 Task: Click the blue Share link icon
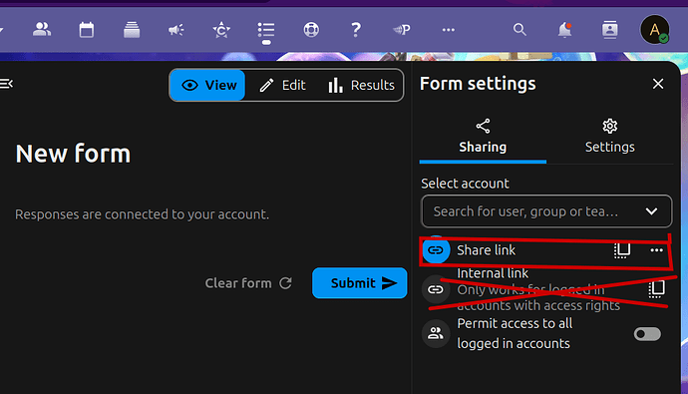pyautogui.click(x=436, y=250)
